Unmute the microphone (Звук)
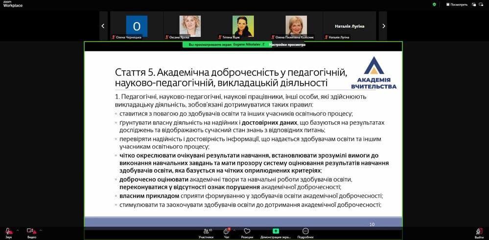 click(9, 231)
